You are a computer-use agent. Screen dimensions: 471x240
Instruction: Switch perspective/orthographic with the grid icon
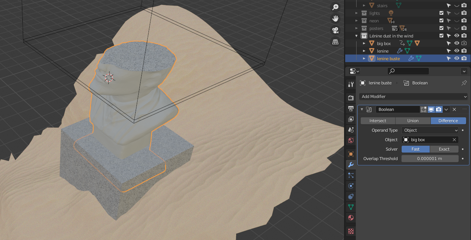pyautogui.click(x=335, y=42)
